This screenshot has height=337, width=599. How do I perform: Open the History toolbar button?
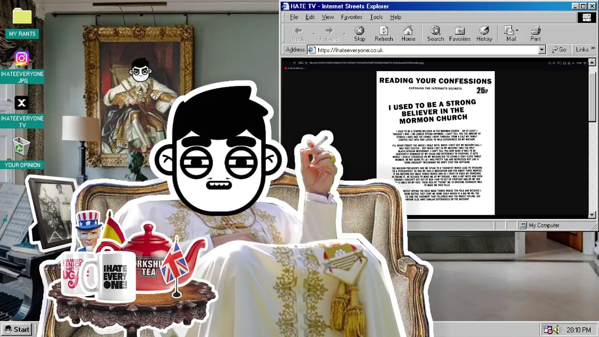[x=484, y=34]
